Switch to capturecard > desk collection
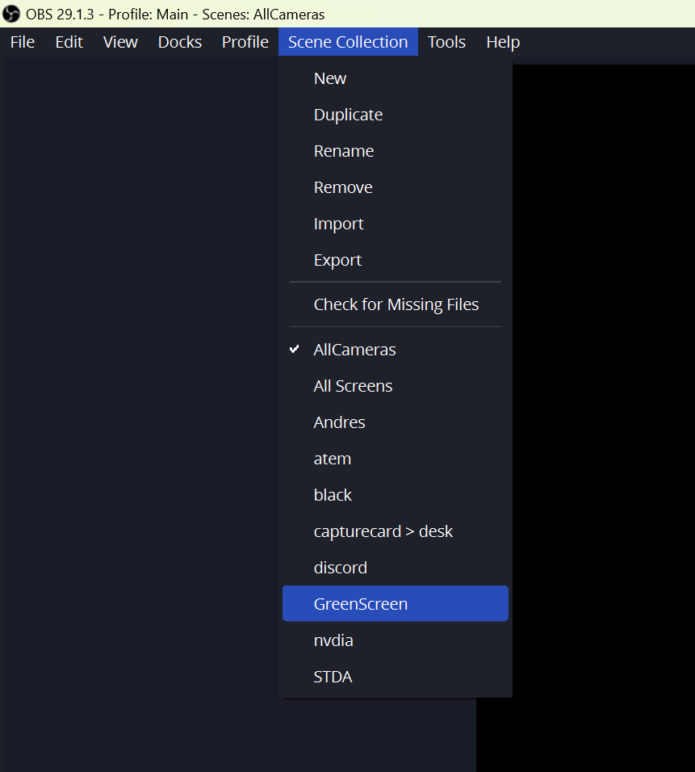 [x=396, y=531]
